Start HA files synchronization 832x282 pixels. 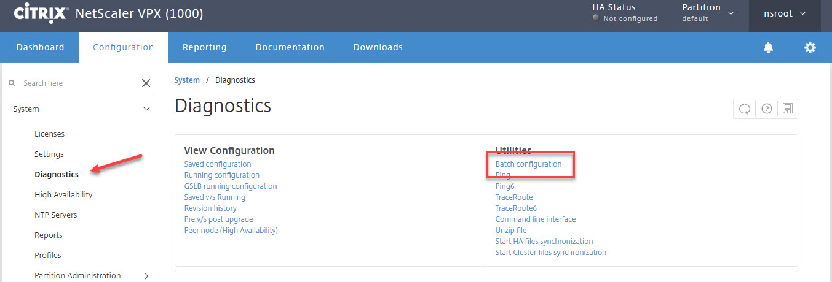(x=544, y=242)
